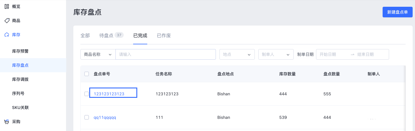Open the 制单人 dropdown filter

[x=276, y=54]
